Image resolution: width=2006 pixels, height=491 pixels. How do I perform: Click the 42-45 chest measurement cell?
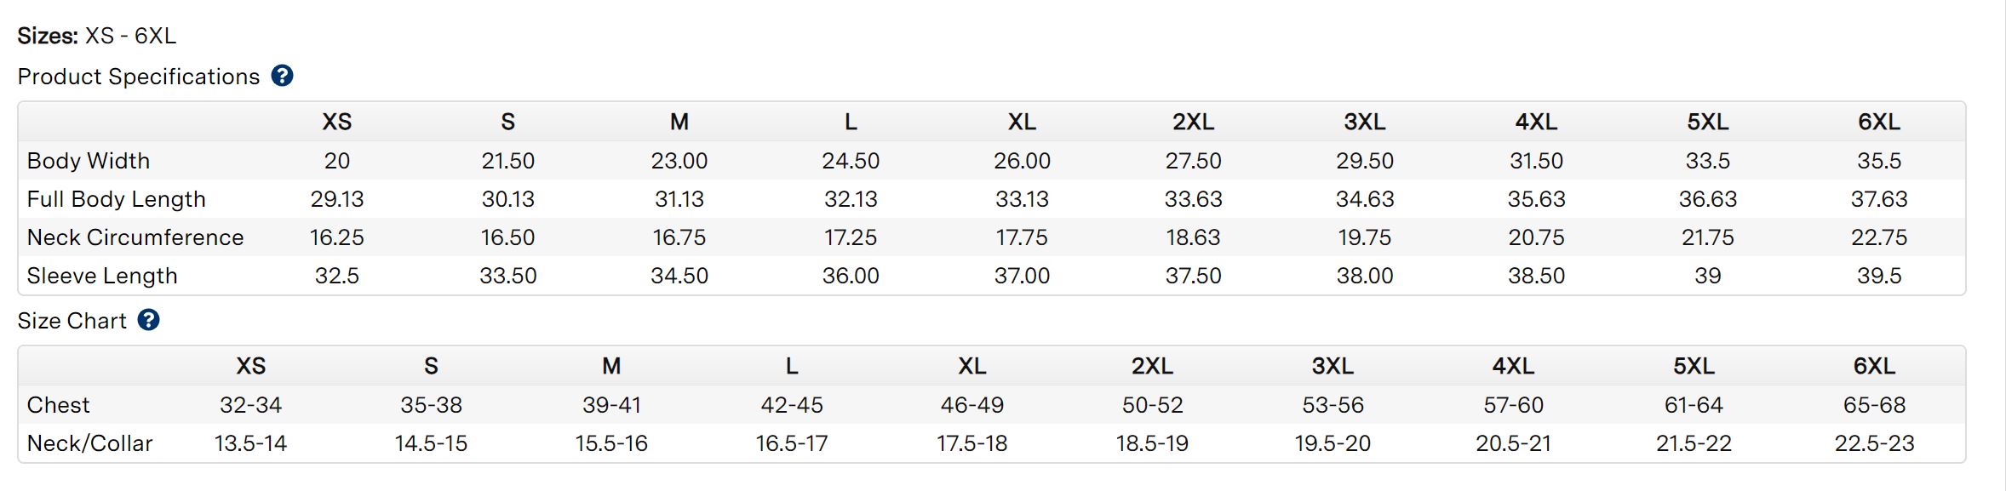pyautogui.click(x=791, y=405)
